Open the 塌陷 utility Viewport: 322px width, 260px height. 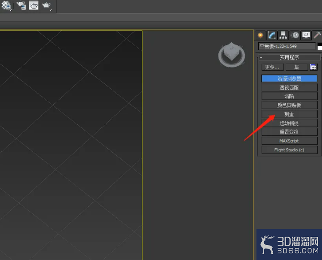point(289,96)
